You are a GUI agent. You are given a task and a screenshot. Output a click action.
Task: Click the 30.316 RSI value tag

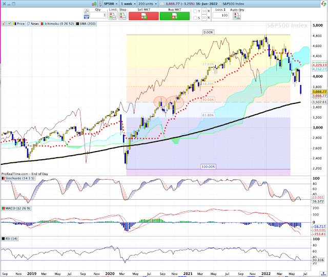coord(318,260)
